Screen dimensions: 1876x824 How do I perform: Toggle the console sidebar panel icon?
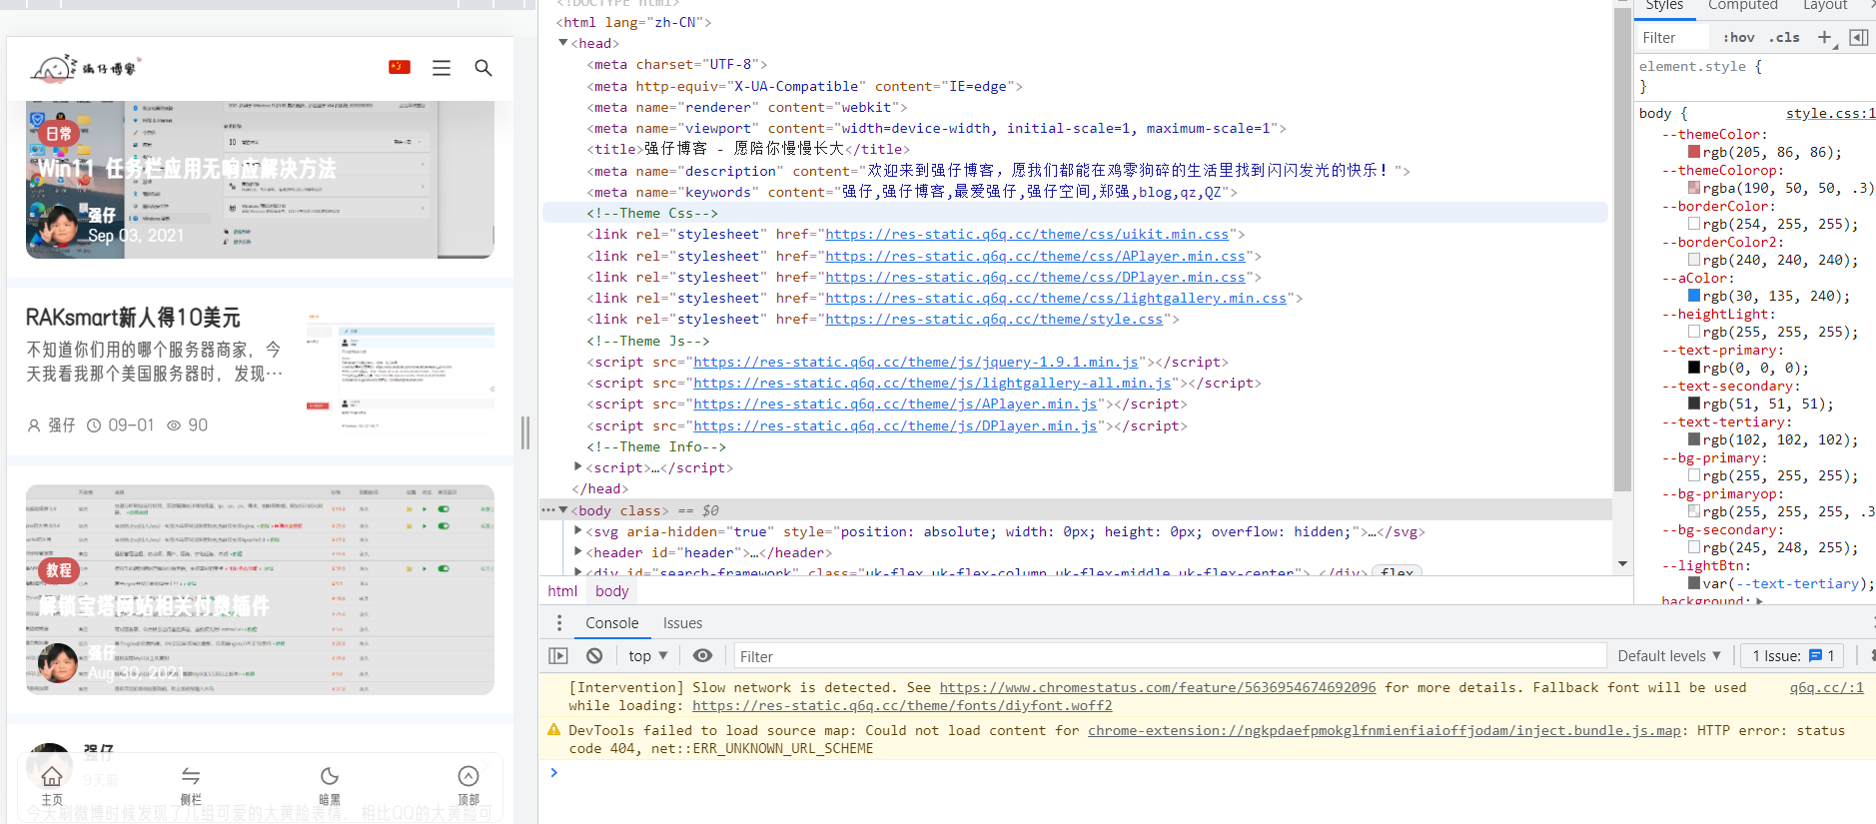click(558, 656)
